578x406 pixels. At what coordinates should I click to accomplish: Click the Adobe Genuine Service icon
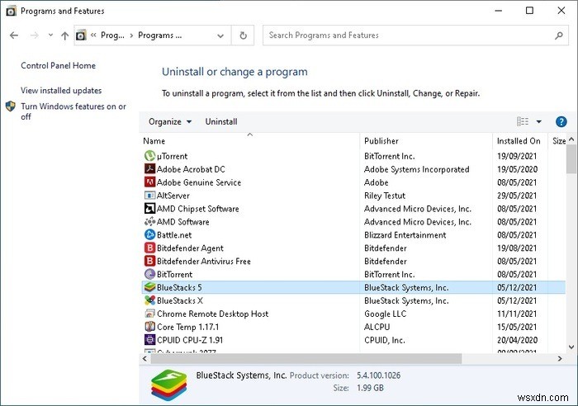pos(149,182)
